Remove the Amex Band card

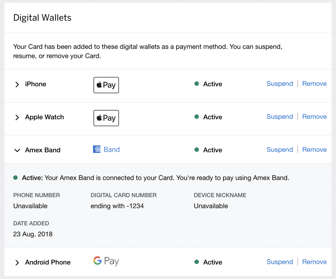coord(314,150)
